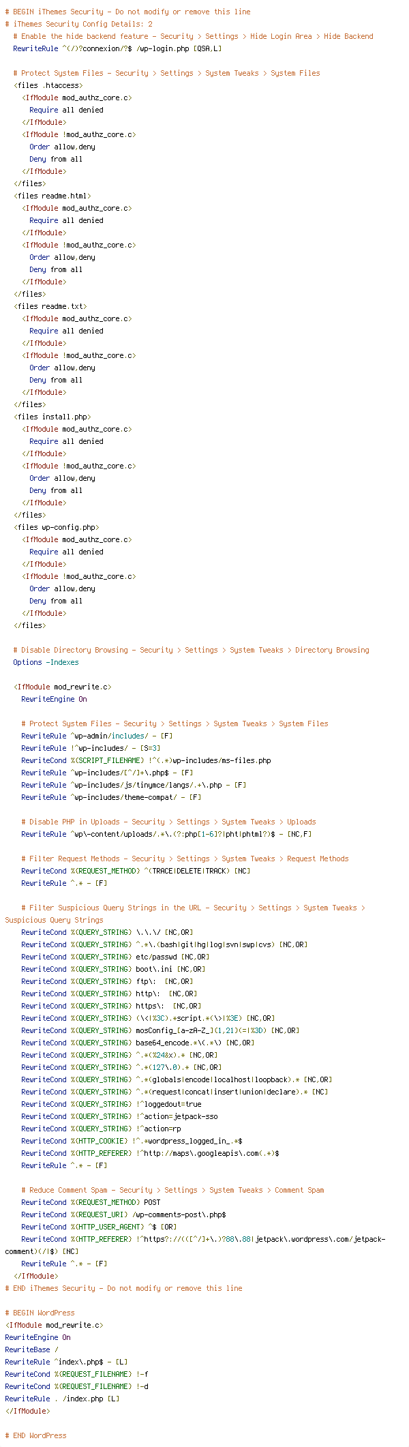Click the 'ftp\:' QUERY_STRING condition

[x=107, y=981]
